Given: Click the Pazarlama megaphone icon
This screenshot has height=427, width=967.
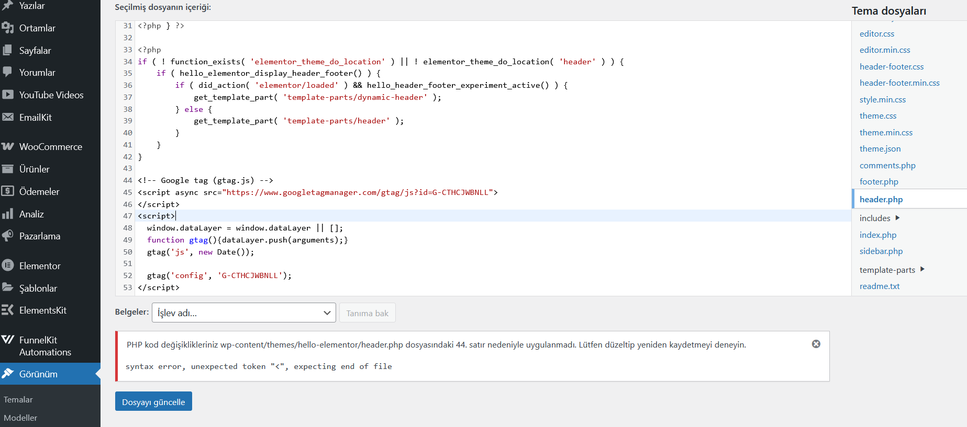Looking at the screenshot, I should [x=7, y=236].
